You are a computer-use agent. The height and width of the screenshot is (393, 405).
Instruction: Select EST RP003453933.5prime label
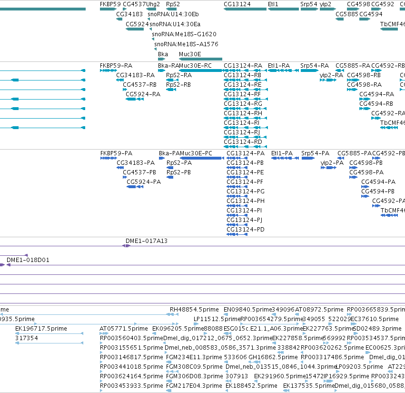[x=131, y=386]
